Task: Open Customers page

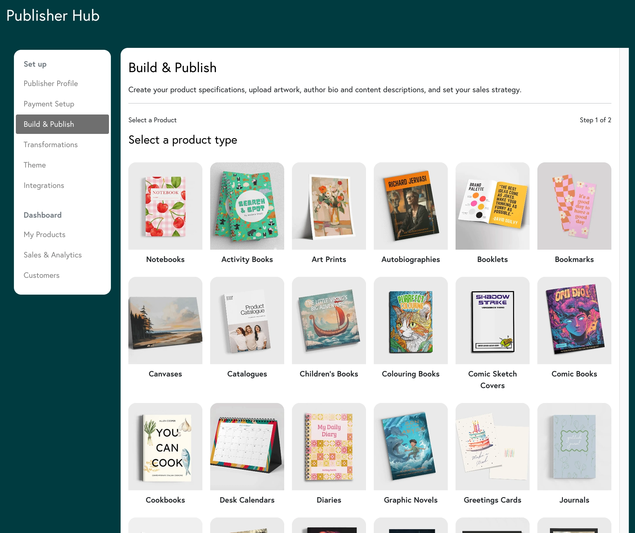Action: [x=41, y=275]
